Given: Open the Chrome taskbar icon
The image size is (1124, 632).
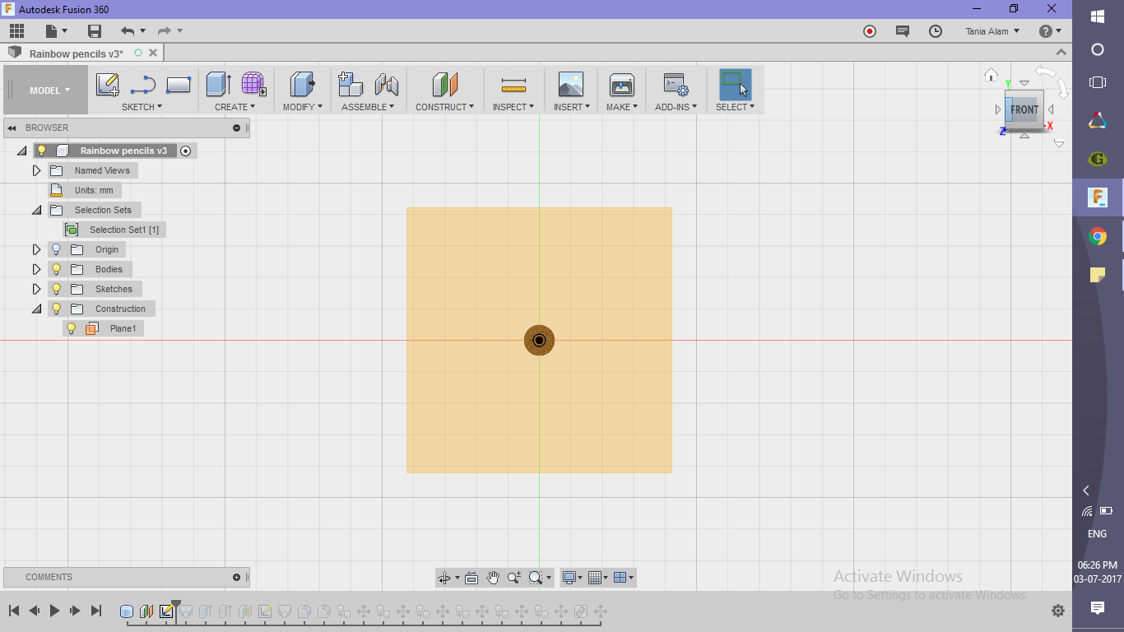Looking at the screenshot, I should tap(1097, 237).
